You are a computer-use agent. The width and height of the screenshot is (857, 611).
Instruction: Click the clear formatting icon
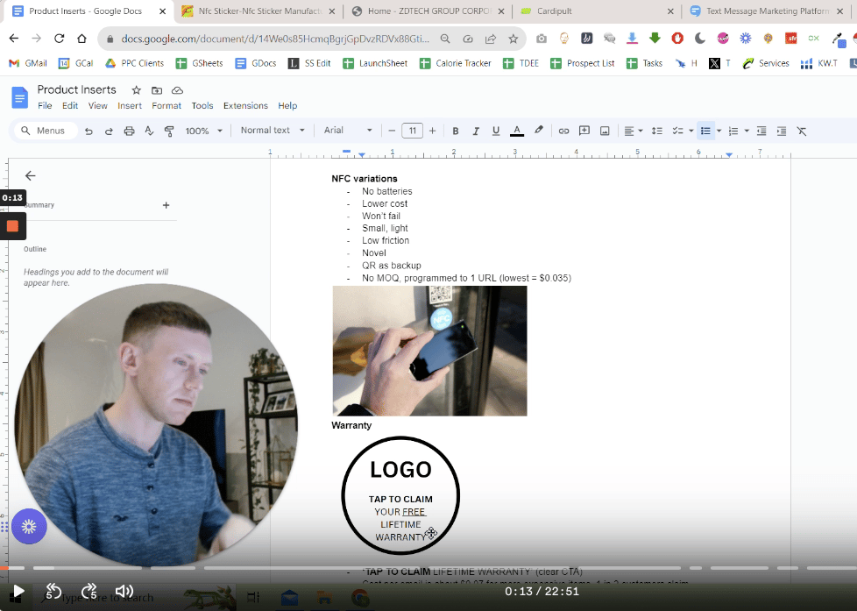pos(801,131)
